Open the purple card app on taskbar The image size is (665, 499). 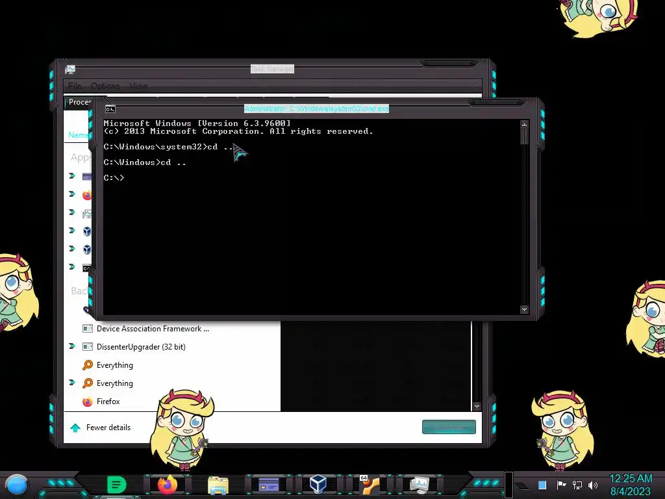point(269,484)
